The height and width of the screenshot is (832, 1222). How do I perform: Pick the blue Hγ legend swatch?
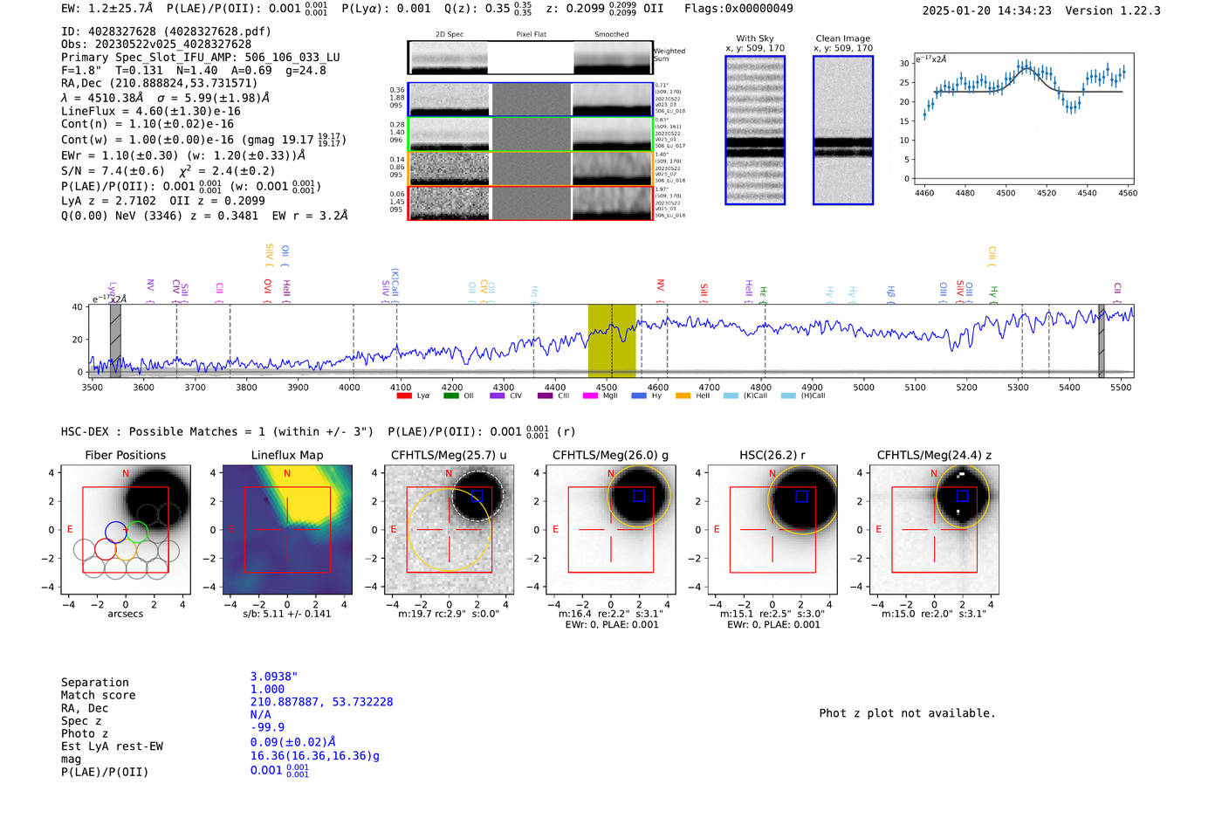(639, 395)
